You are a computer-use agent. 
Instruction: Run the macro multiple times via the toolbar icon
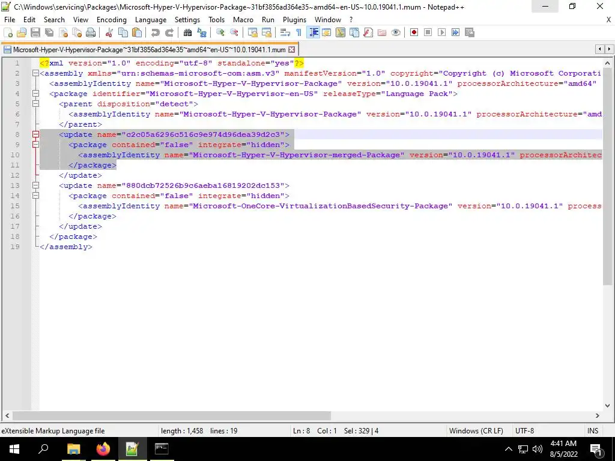coord(455,32)
